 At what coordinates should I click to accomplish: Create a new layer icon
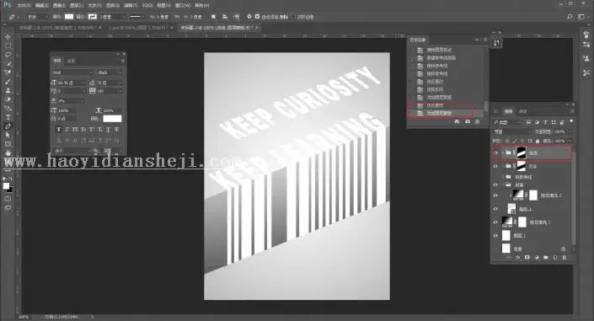point(555,257)
